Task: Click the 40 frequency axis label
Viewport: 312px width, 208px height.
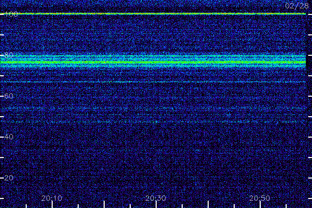Action: click(9, 137)
